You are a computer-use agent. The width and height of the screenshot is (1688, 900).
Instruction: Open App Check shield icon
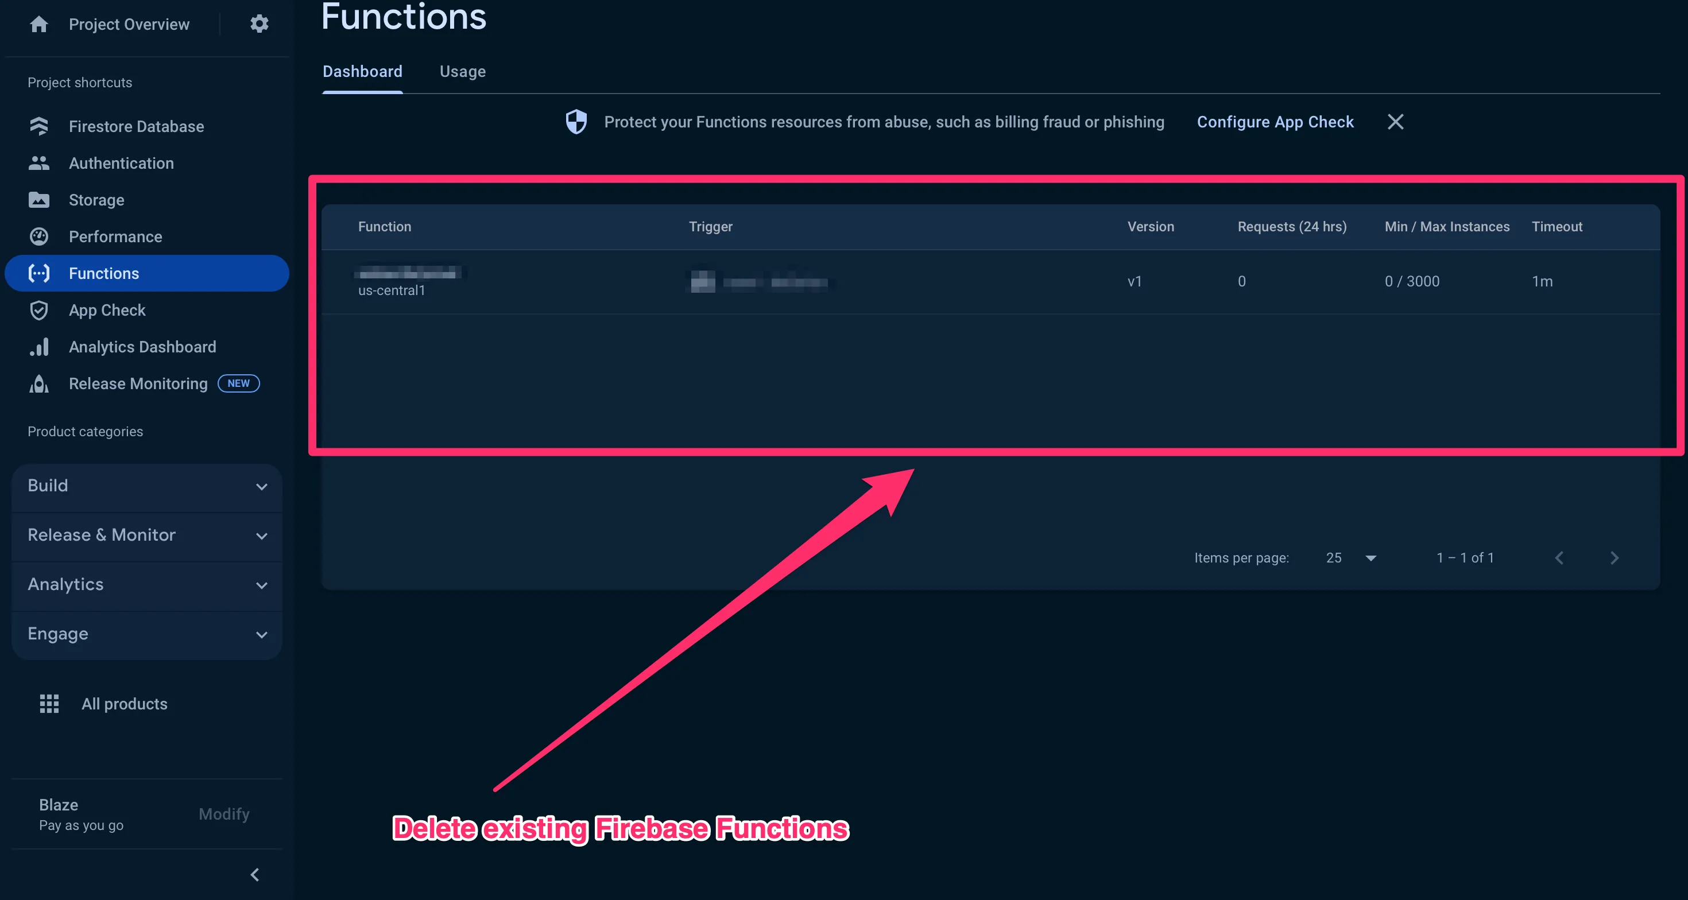39,310
